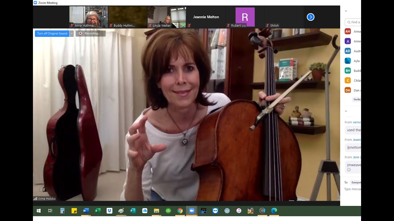Open 1Password from the taskbar
394x221 pixels.
pyautogui.click(x=227, y=211)
